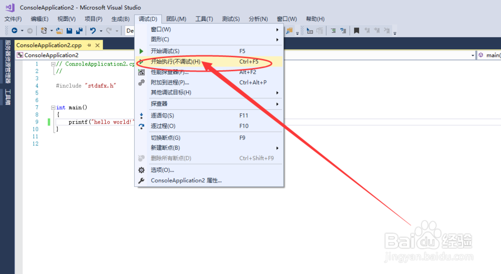Click the gears icon beside 附加到进程
The width and height of the screenshot is (501, 274).
point(141,83)
